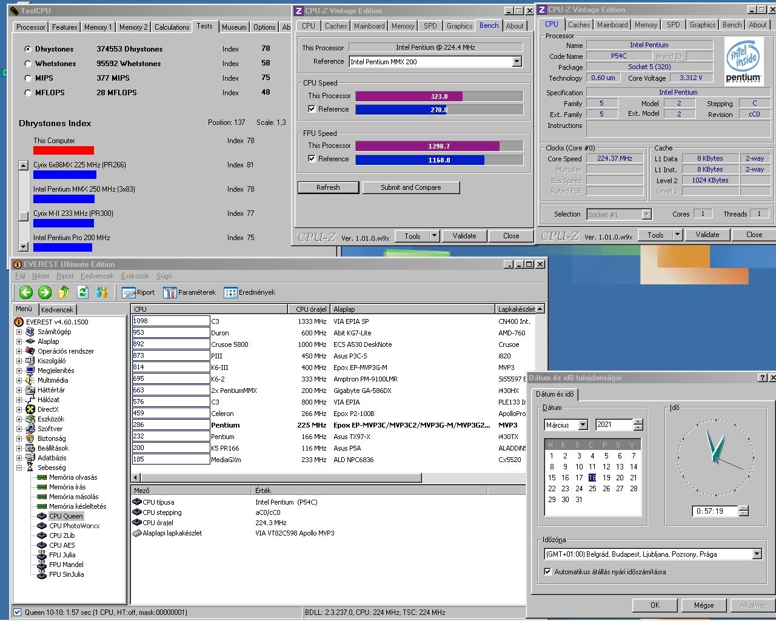Image resolution: width=776 pixels, height=621 pixels.
Task: Click EVEREST results horizontal scrollbar thumb
Action: click(281, 478)
